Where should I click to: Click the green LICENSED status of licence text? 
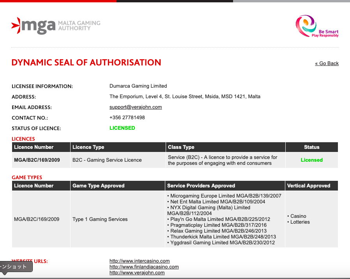coord(122,128)
